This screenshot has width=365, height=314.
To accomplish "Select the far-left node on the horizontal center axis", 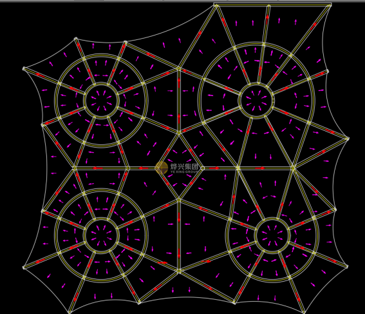I will 75,168.
